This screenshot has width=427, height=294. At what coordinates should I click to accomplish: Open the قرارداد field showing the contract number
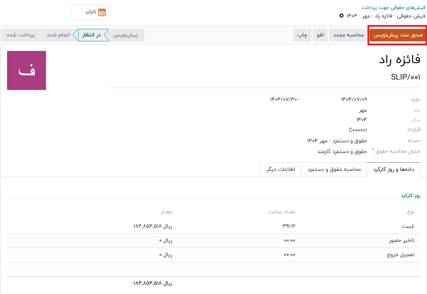[358, 130]
